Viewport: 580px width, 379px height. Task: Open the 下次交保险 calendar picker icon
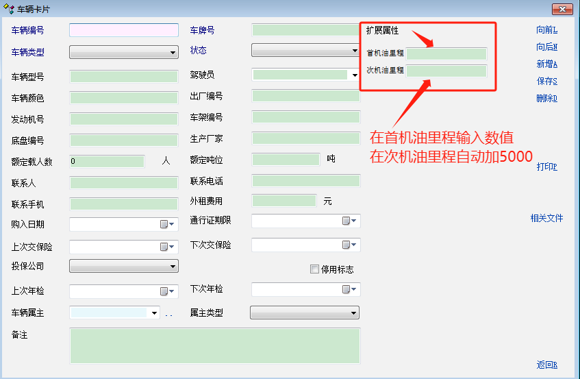point(347,245)
